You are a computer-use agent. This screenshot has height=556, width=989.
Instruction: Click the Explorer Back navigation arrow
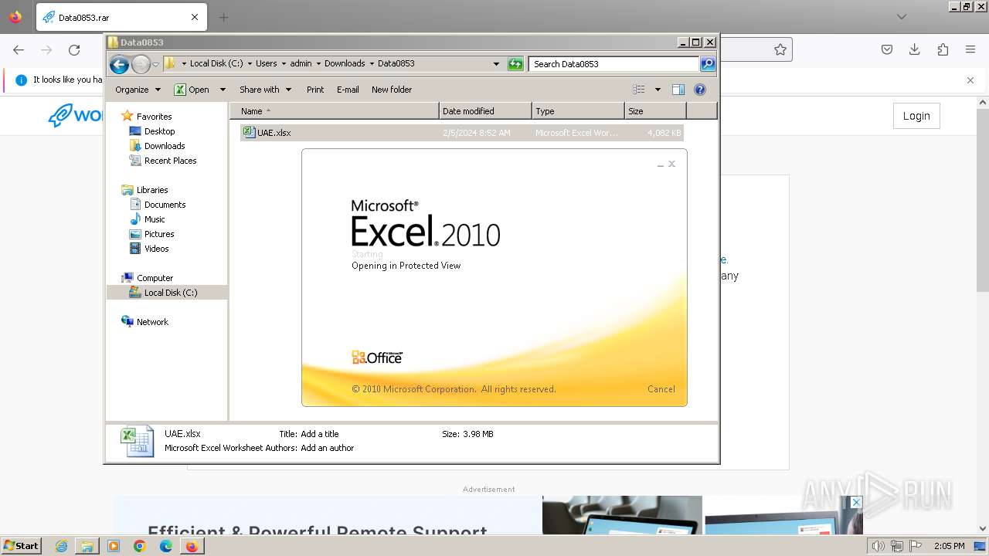119,64
